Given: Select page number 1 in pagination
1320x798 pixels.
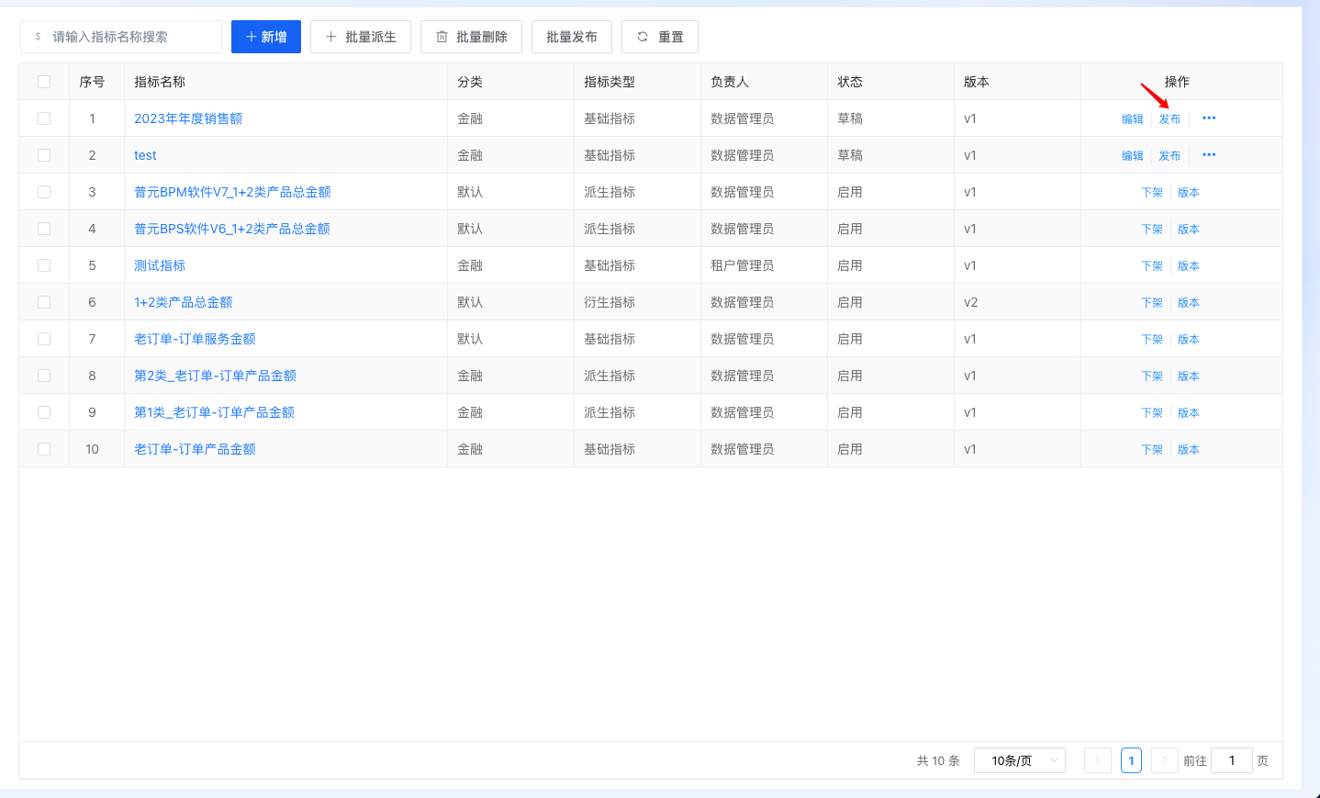Looking at the screenshot, I should point(1131,760).
